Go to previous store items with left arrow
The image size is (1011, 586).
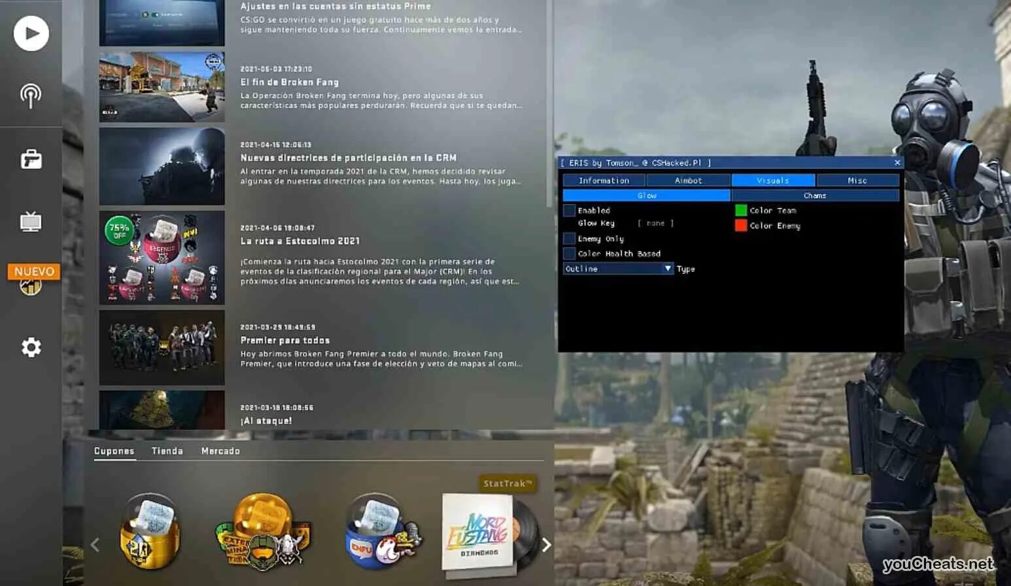pos(95,544)
